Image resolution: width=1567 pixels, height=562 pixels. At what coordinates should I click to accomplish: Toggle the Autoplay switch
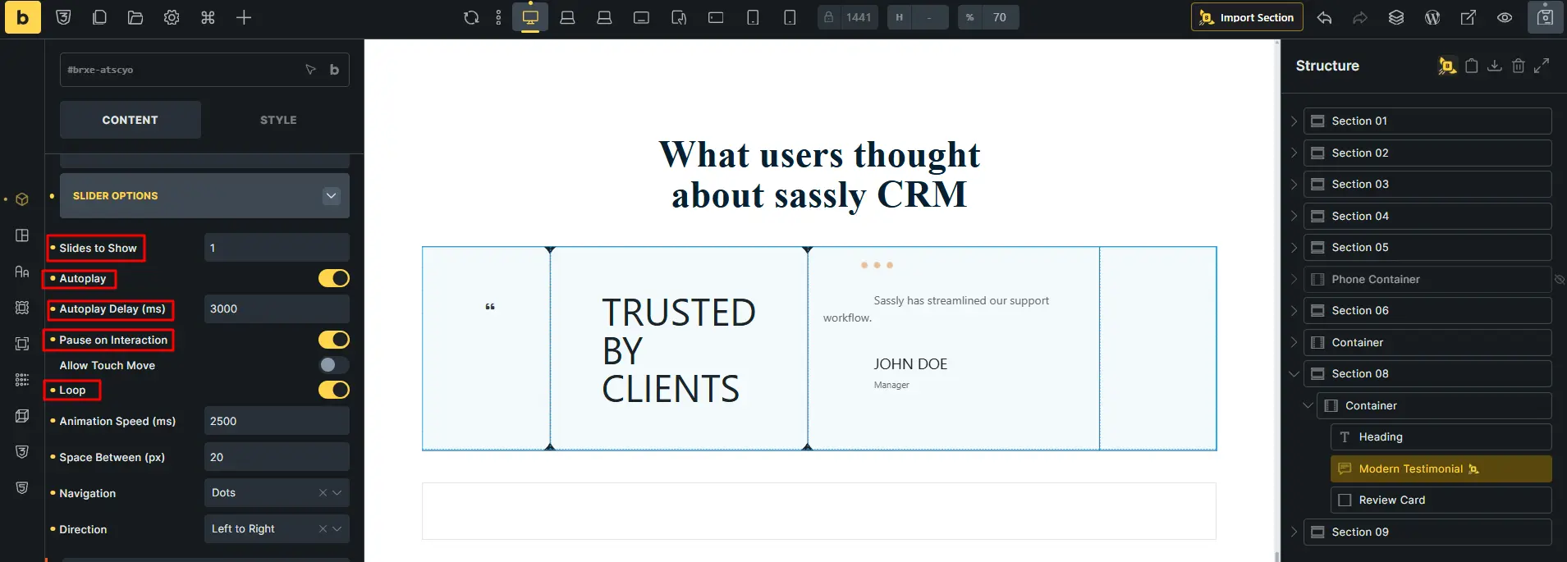334,278
